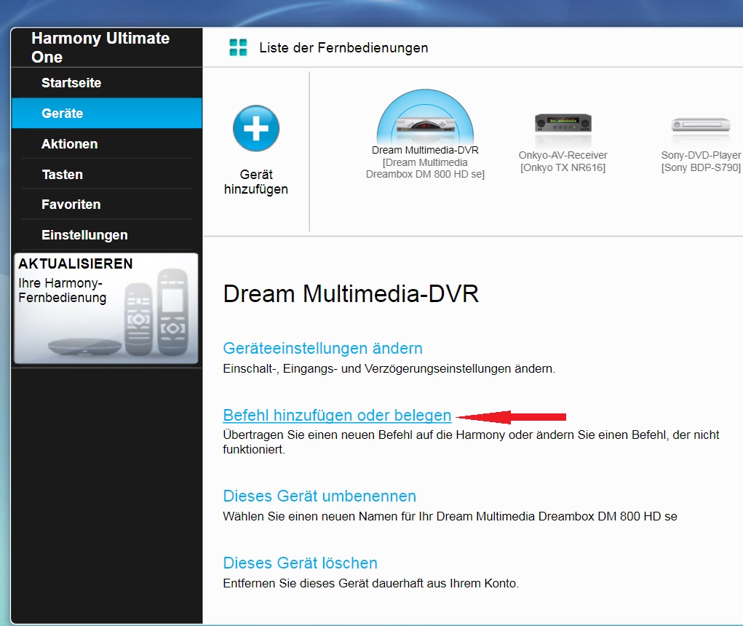
Task: Click the remote update banner picture
Action: (x=106, y=308)
